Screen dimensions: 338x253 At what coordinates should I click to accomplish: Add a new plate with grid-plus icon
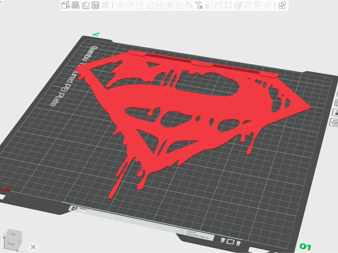pos(75,5)
